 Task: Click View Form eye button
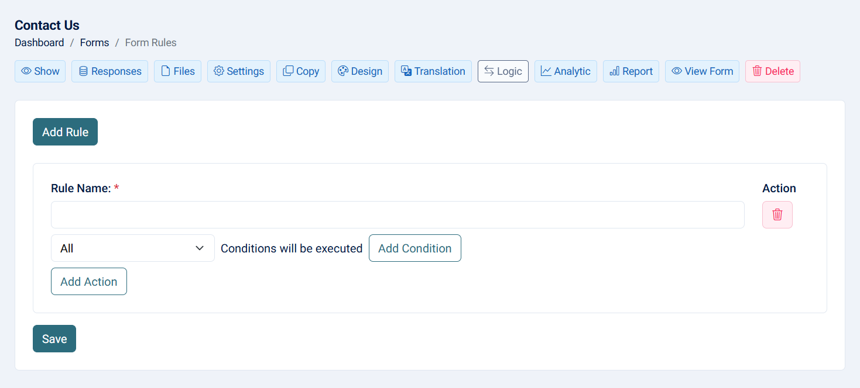[x=701, y=71]
